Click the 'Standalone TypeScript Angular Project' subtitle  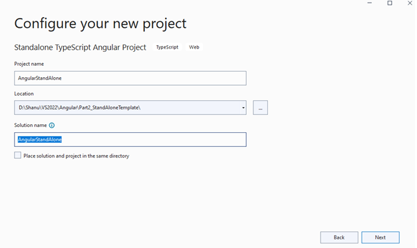[x=80, y=47]
